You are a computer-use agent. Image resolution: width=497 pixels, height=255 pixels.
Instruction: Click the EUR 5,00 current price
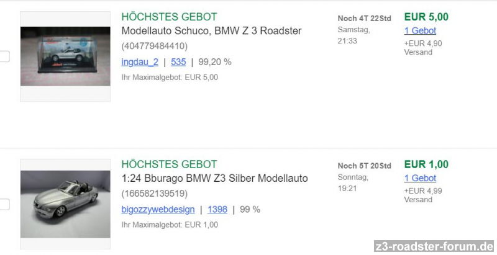click(426, 17)
